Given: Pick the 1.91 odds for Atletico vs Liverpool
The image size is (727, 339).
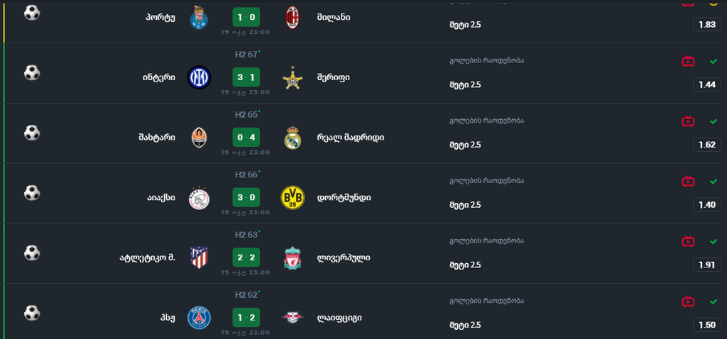Looking at the screenshot, I should pos(707,265).
